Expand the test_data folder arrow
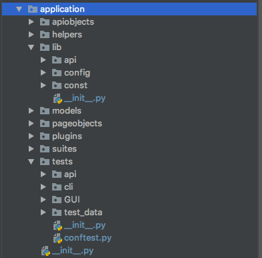262x258 pixels. click(43, 213)
